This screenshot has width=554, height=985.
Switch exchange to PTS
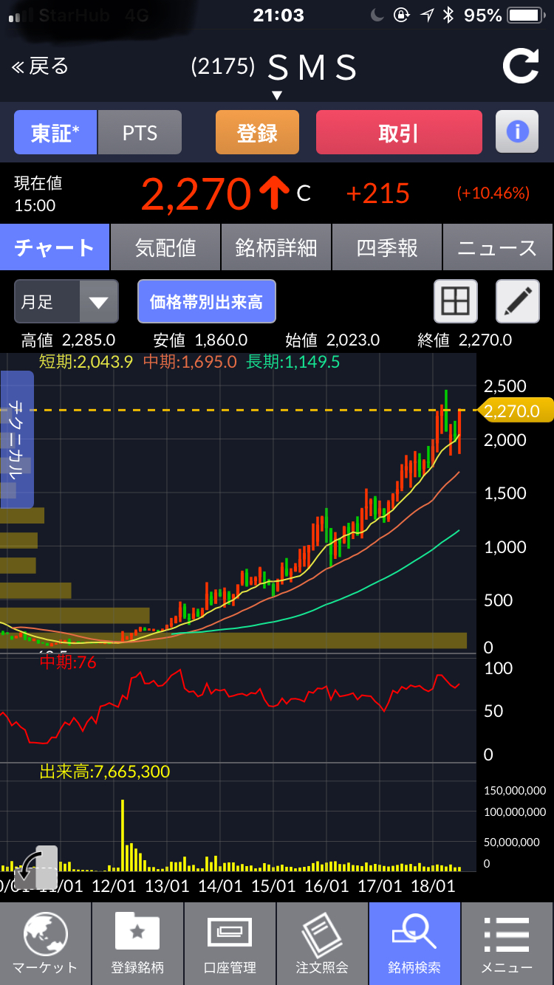[140, 132]
